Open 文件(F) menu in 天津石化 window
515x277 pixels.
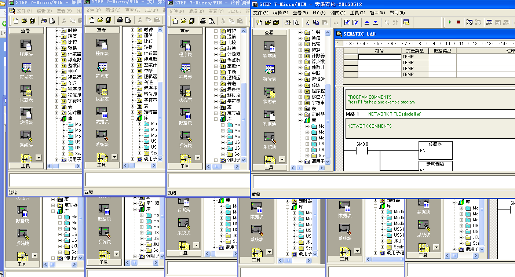(261, 13)
